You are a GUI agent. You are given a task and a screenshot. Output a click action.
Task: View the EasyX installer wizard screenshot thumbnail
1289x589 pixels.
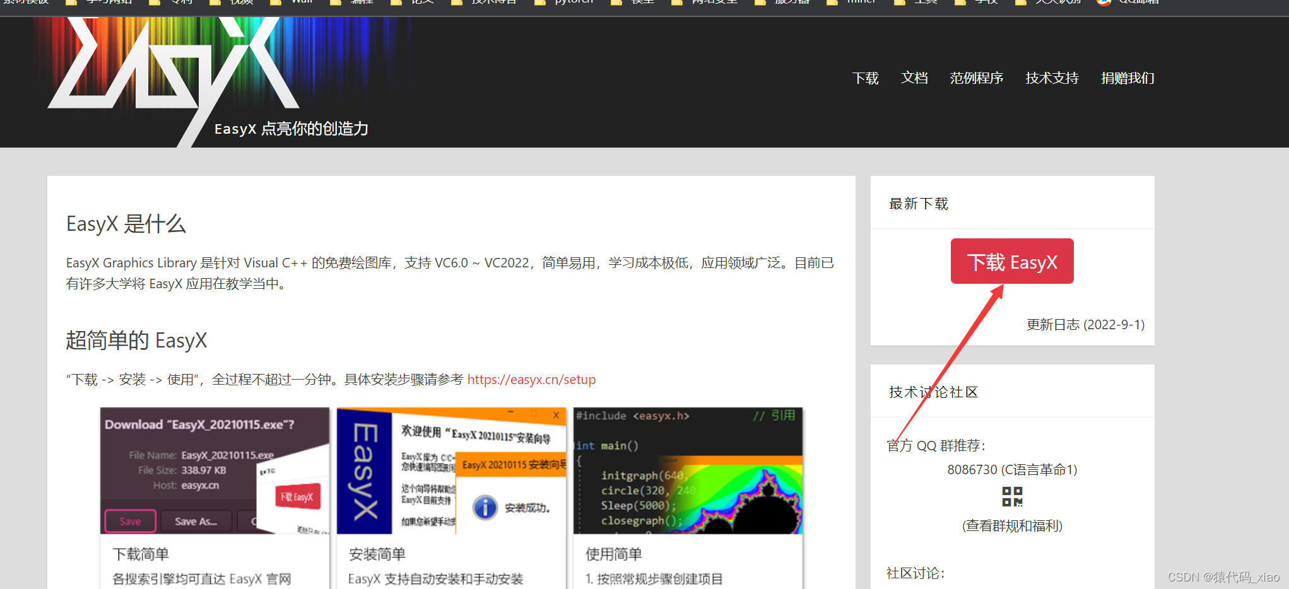451,470
